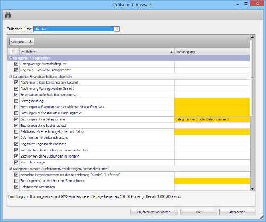
Task: Enable Geldtransit-/Verrechnungskonten mit Saldo
Action: click(16, 131)
